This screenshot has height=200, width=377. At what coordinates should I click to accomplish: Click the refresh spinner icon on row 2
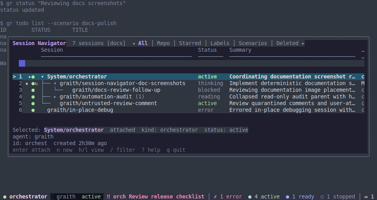click(36, 84)
